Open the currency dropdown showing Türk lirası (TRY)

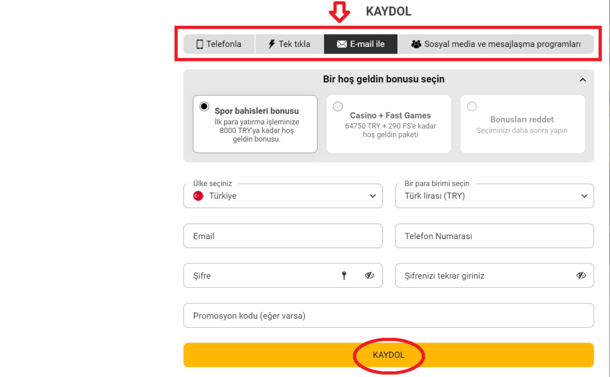(x=494, y=196)
